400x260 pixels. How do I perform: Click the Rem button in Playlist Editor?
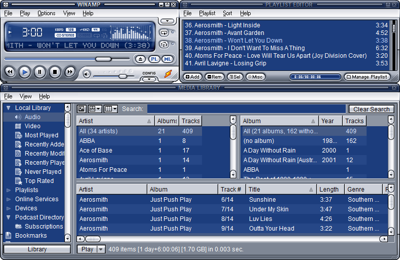215,77
